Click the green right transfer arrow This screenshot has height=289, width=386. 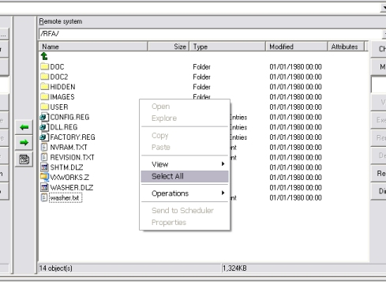[24, 143]
